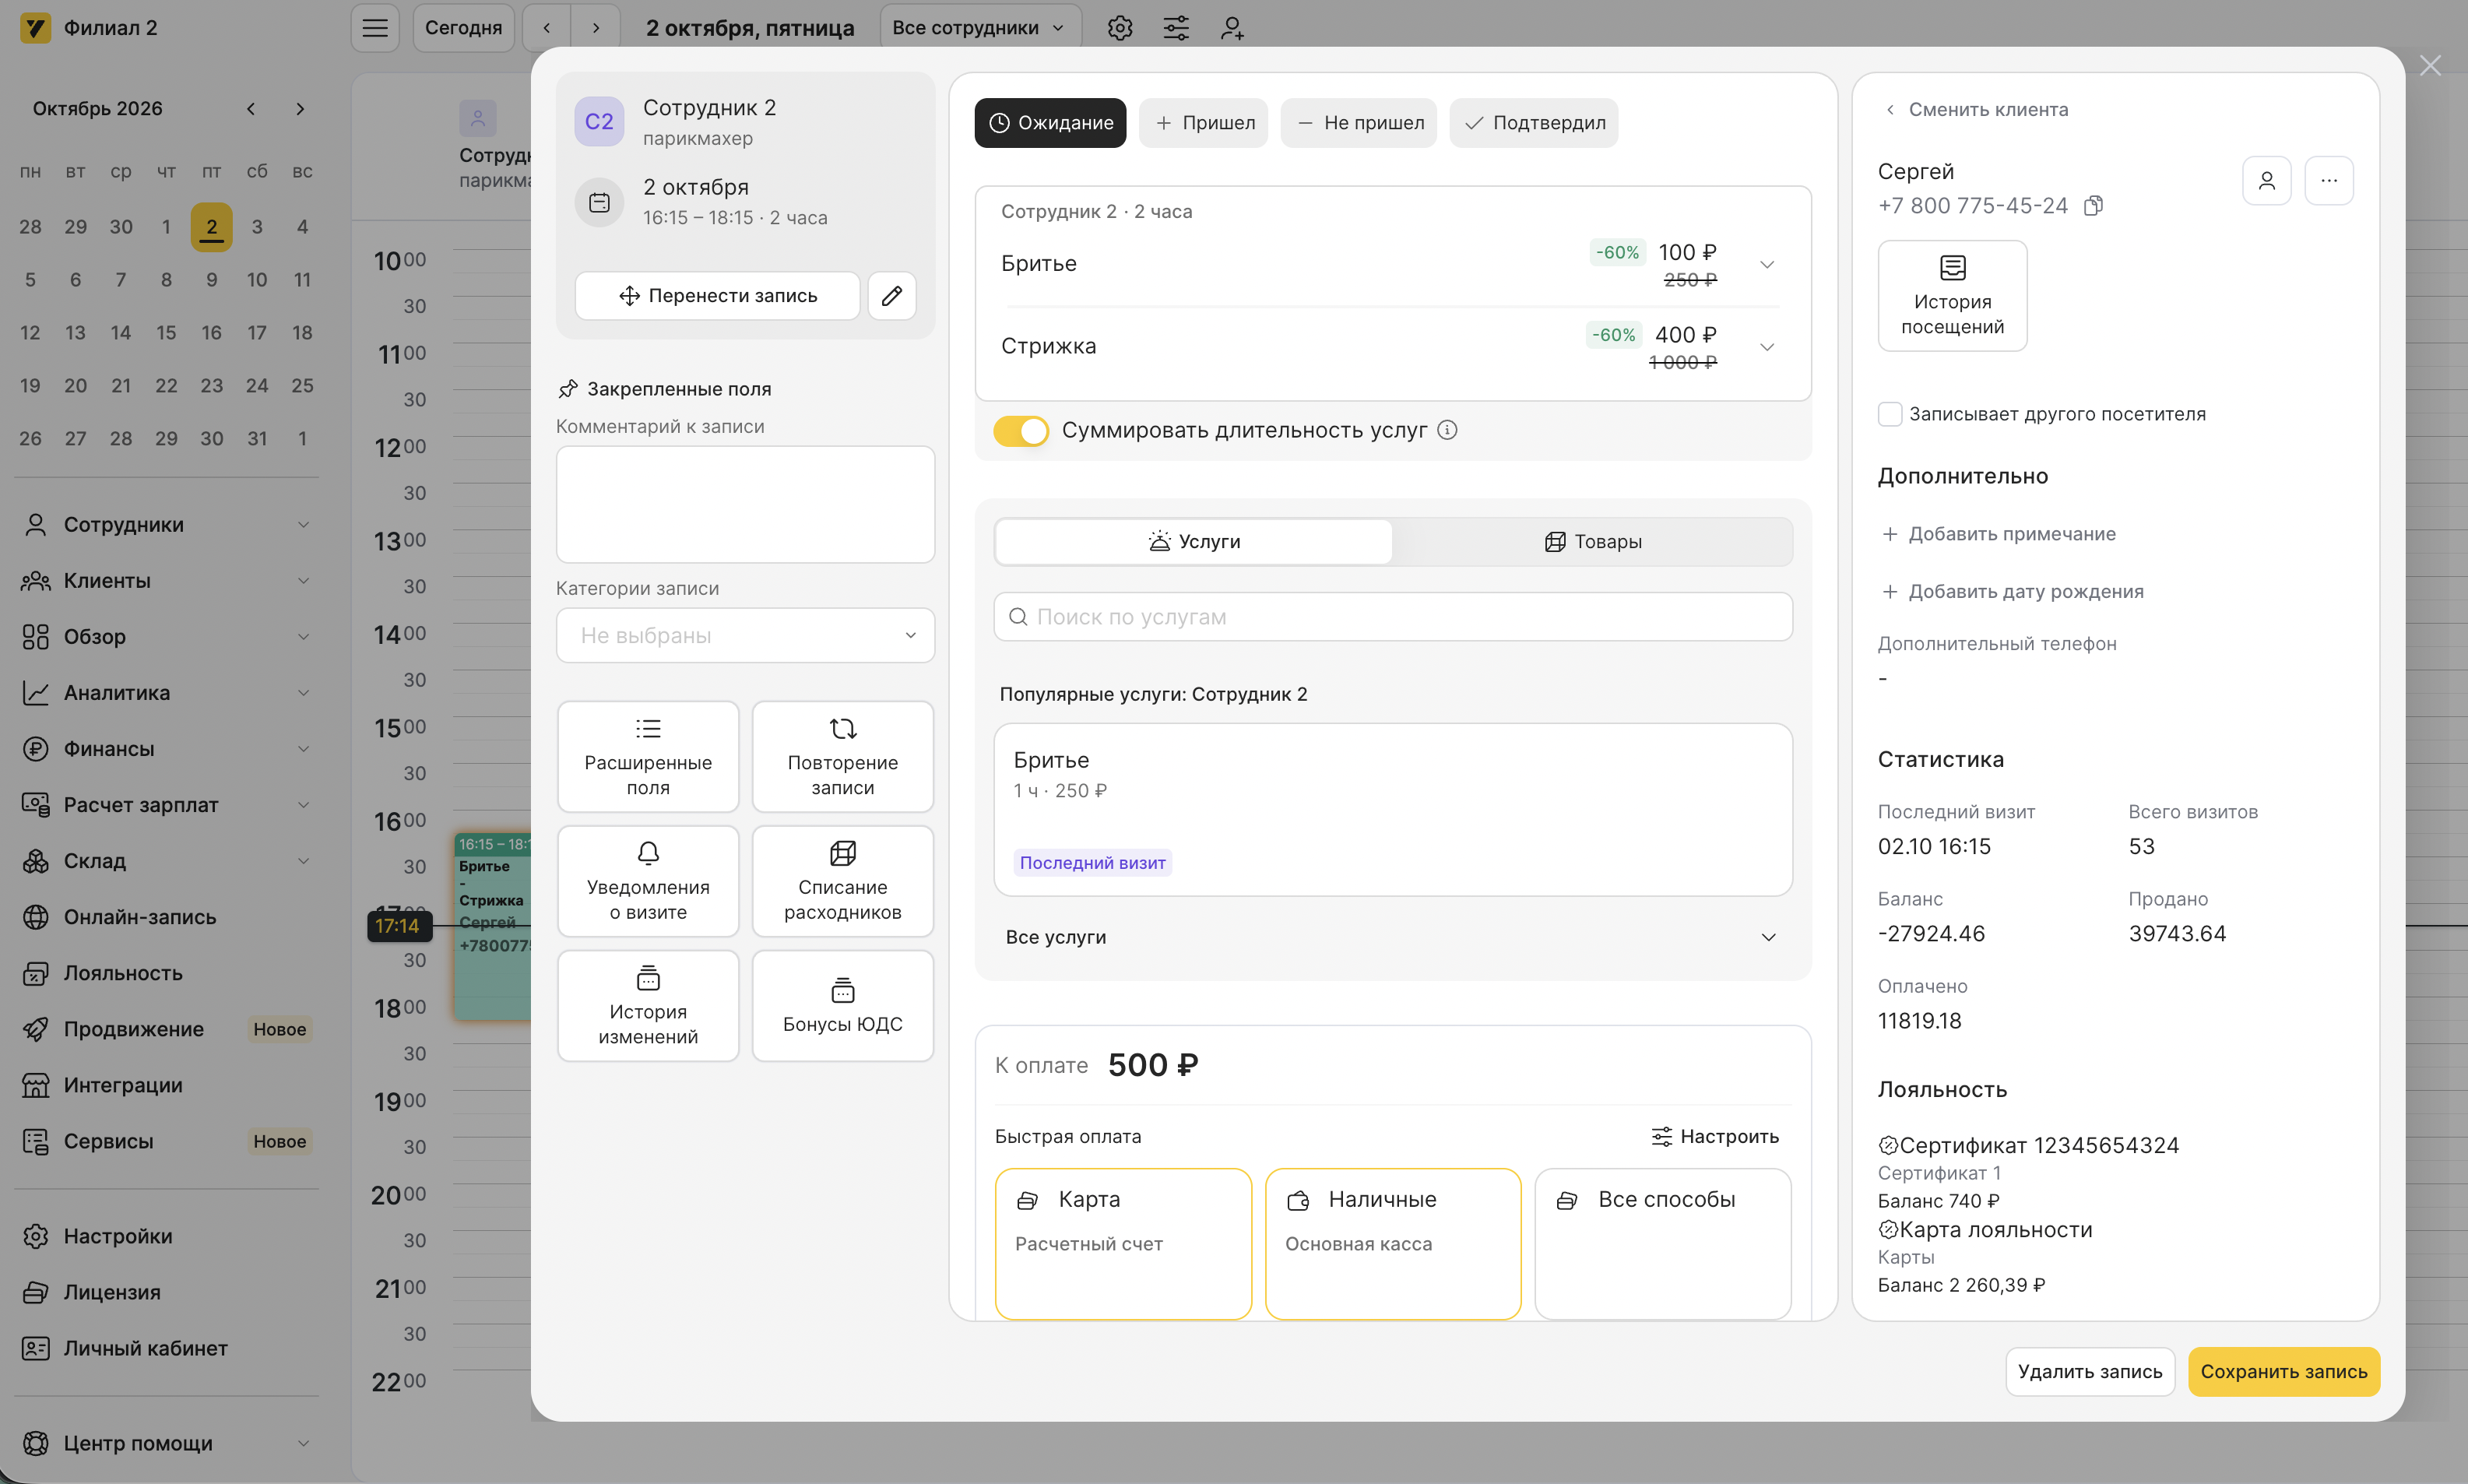Open Расширенные поля tile
The image size is (2468, 1484).
click(x=648, y=757)
